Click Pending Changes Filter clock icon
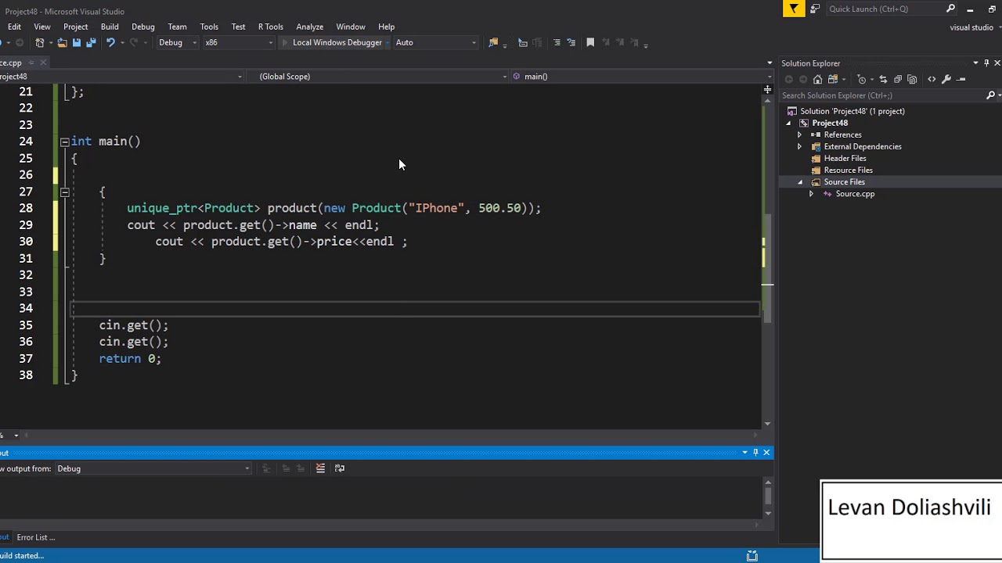The height and width of the screenshot is (563, 1002). [x=862, y=79]
